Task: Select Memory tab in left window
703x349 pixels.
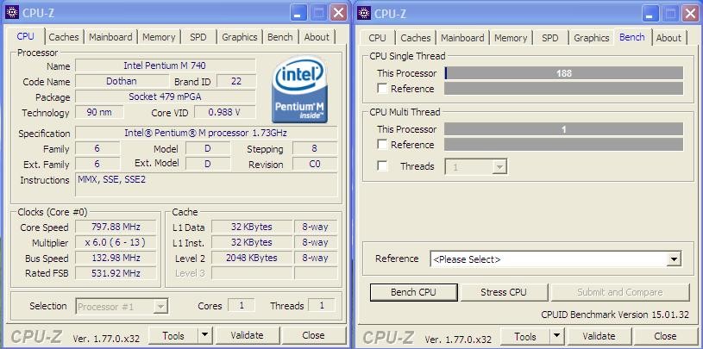Action: click(159, 37)
